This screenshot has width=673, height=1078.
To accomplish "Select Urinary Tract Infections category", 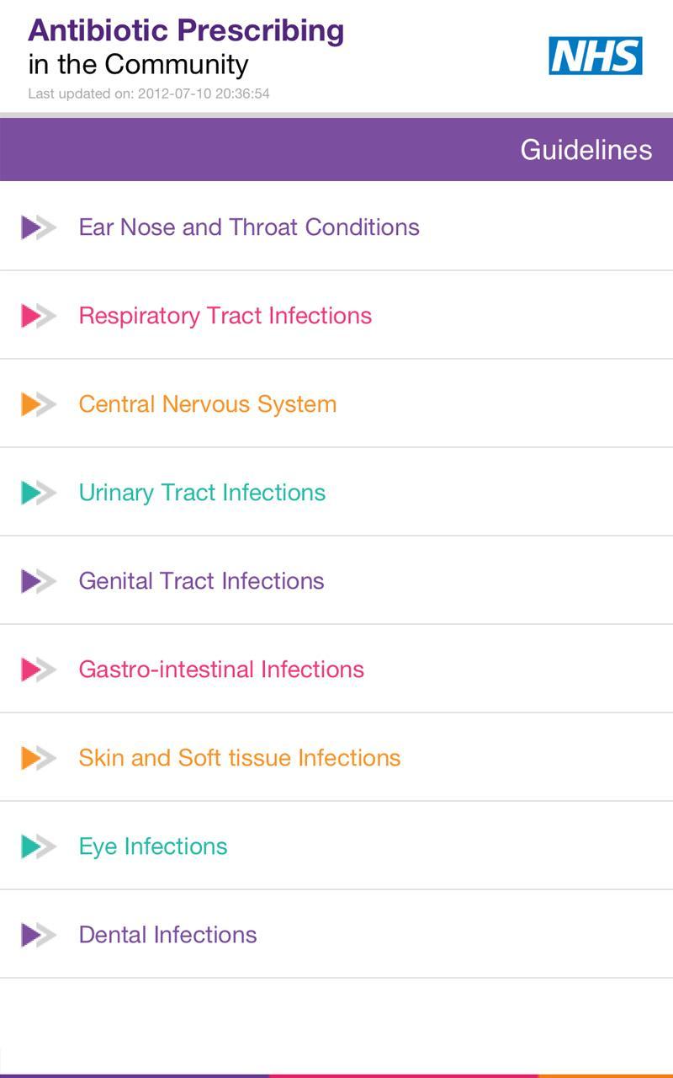I will (x=202, y=493).
